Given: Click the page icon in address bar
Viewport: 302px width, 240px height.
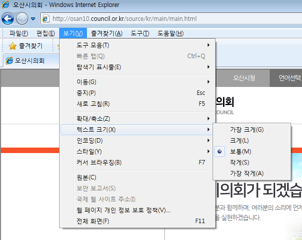Looking at the screenshot, I should click(46, 19).
